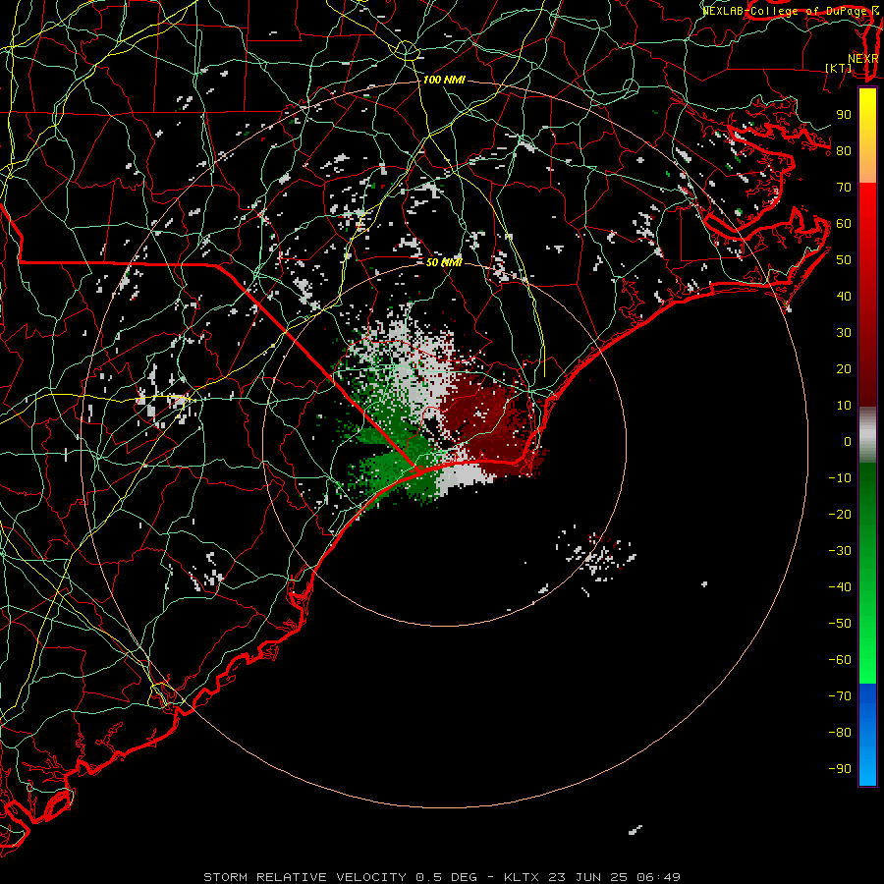The image size is (884, 884).
Task: Select the 50 value on velocity scale
Action: pos(844,260)
